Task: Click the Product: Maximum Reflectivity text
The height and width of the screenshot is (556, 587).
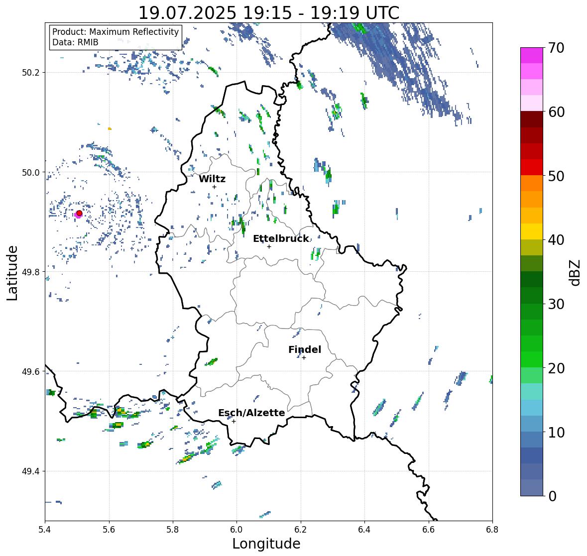Action: (x=116, y=32)
